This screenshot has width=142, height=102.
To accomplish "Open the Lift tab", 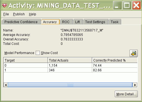I will [77, 22].
